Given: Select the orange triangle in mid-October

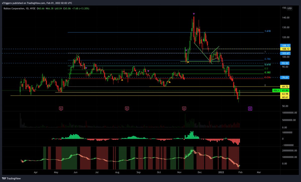Looking at the screenshot, I should point(170,82).
